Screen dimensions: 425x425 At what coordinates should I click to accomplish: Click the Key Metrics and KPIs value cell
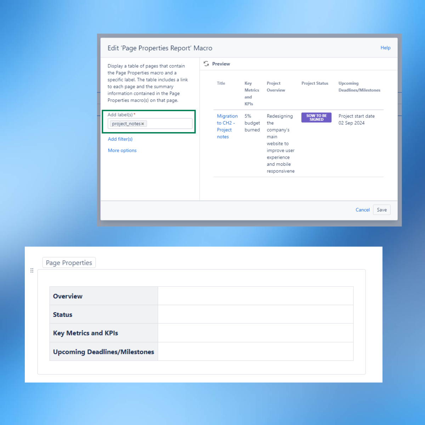(x=255, y=333)
